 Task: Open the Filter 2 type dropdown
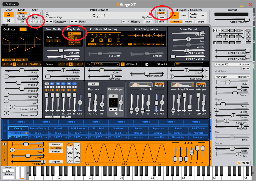pyautogui.click(x=188, y=64)
